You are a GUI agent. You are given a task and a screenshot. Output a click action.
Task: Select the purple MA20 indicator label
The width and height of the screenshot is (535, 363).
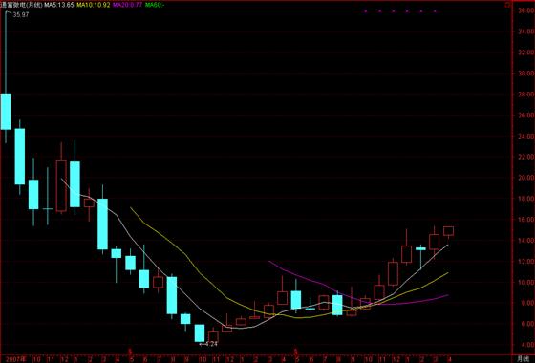click(x=127, y=5)
